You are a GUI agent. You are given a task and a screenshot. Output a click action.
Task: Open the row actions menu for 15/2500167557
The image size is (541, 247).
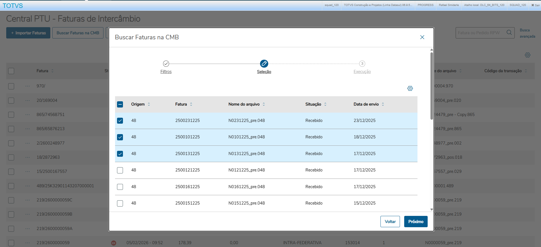pyautogui.click(x=27, y=171)
